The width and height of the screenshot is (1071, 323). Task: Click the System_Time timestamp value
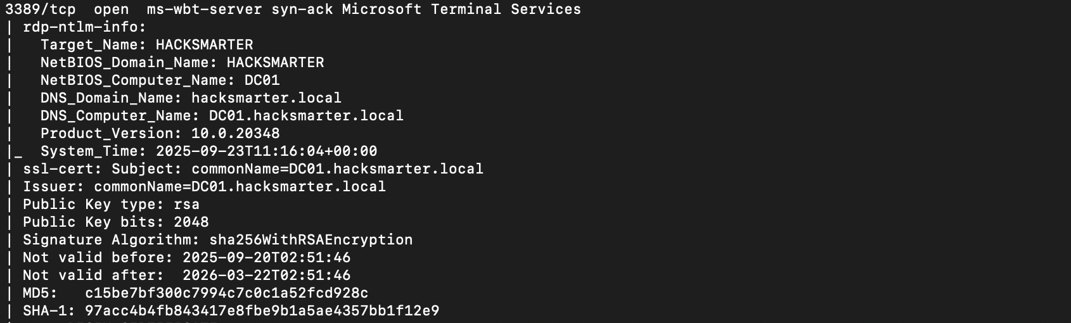pyautogui.click(x=266, y=151)
